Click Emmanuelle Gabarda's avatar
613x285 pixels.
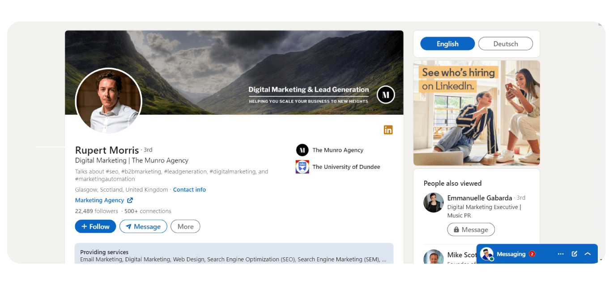434,203
